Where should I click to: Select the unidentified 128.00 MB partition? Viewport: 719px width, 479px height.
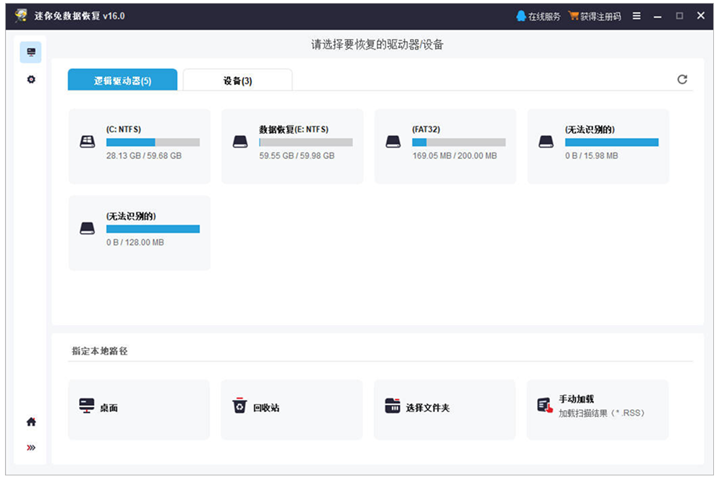pyautogui.click(x=139, y=232)
